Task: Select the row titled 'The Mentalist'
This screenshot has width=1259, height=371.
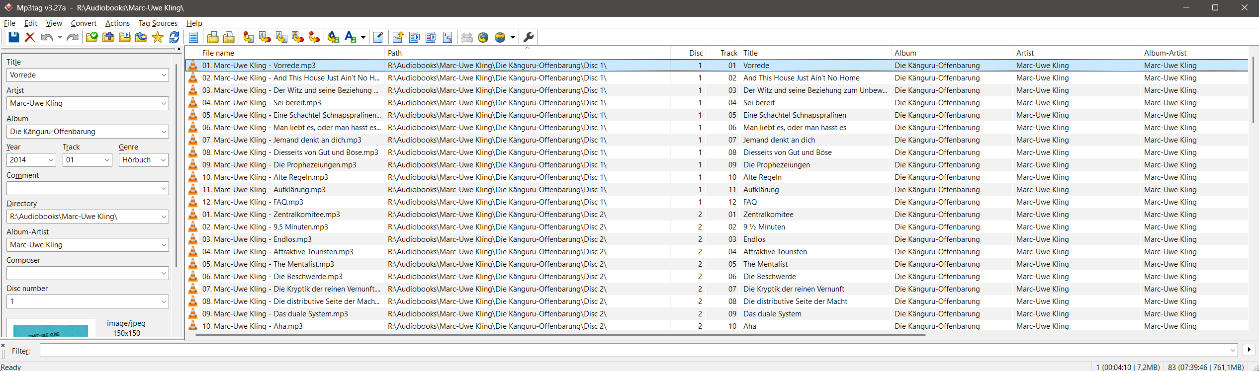Action: (x=717, y=264)
